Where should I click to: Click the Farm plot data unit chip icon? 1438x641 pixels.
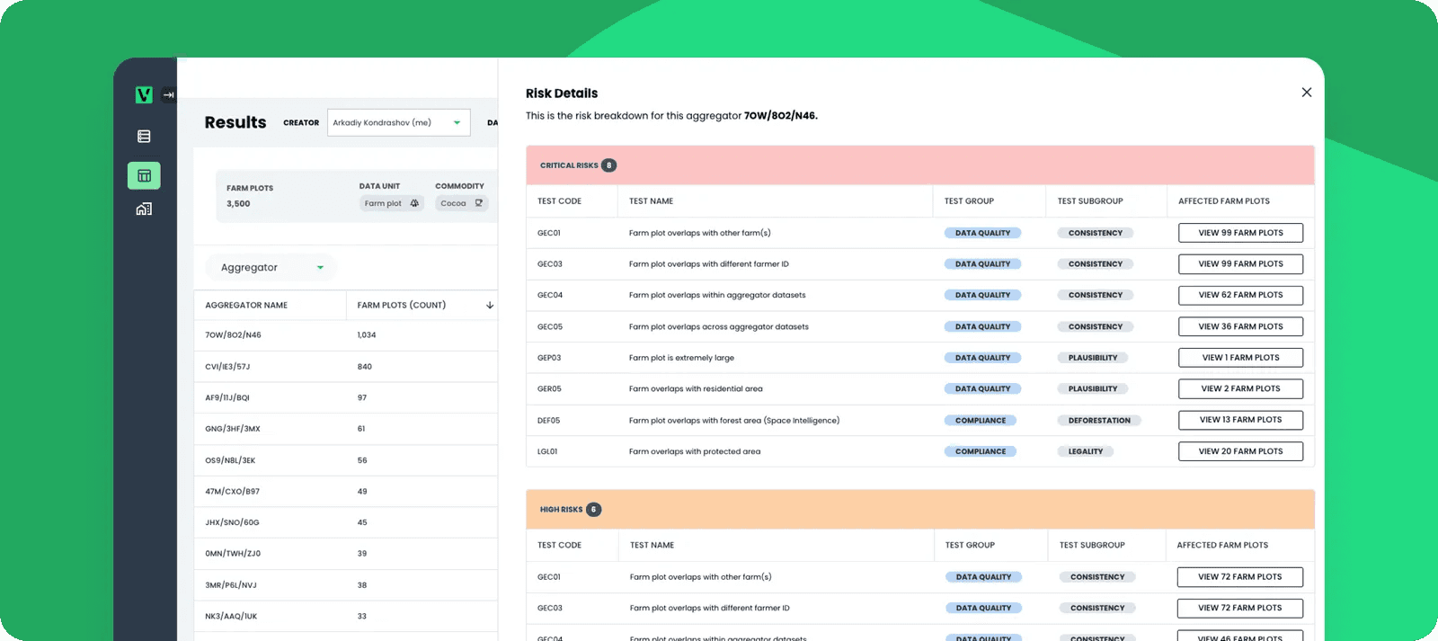pos(414,203)
